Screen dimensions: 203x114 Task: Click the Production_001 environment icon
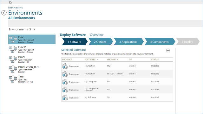pyautogui.click(x=13, y=69)
